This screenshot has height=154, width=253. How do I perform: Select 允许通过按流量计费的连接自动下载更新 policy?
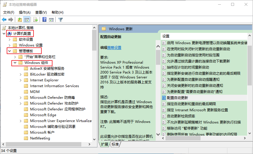[x=198, y=61]
